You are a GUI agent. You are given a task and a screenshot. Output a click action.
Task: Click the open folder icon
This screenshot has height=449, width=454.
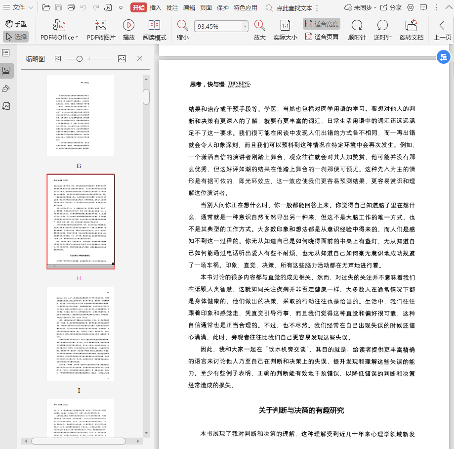(46, 7)
